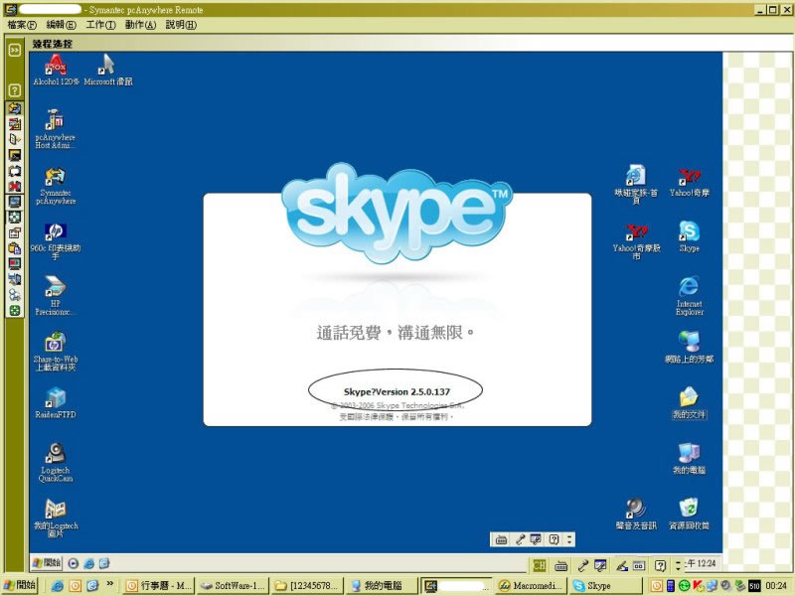Viewport: 795px width, 596px height.
Task: Open the 說明(H) menu
Action: coord(181,24)
